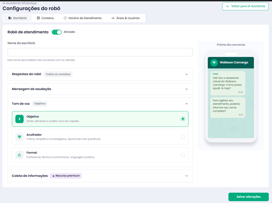This screenshot has width=272, height=203.
Task: Expand the Respostas do robô section
Action: coord(186,74)
